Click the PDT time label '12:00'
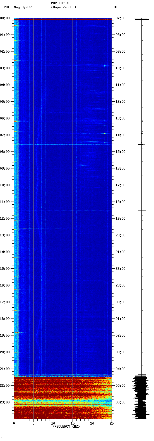The width and height of the screenshot is (154, 441). [5, 219]
